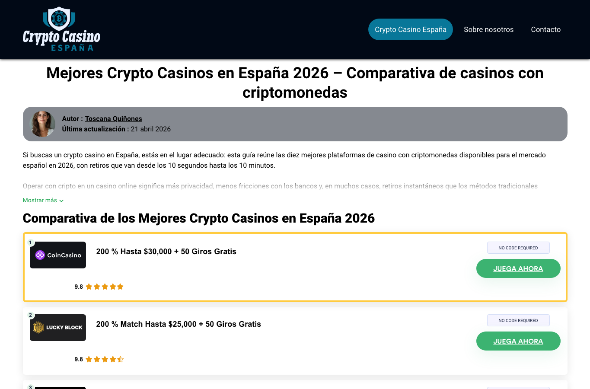Click the rank 1 badge
The width and height of the screenshot is (590, 389).
point(31,242)
